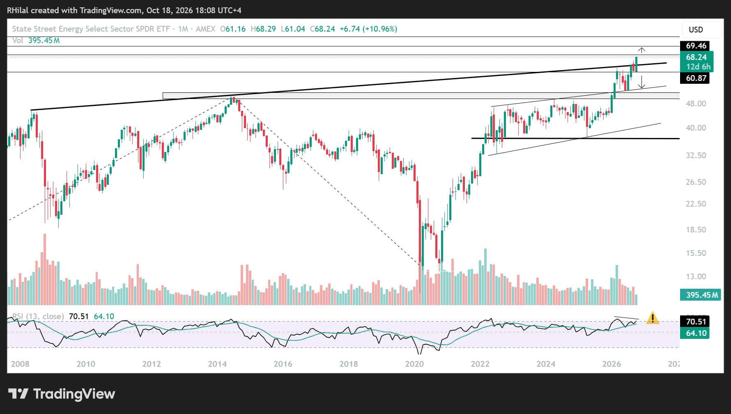Click the 48.00 price axis label

(x=696, y=103)
